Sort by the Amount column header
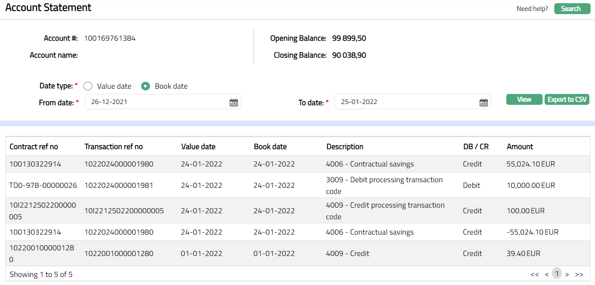Screen dimensions: 595x285 pos(520,147)
